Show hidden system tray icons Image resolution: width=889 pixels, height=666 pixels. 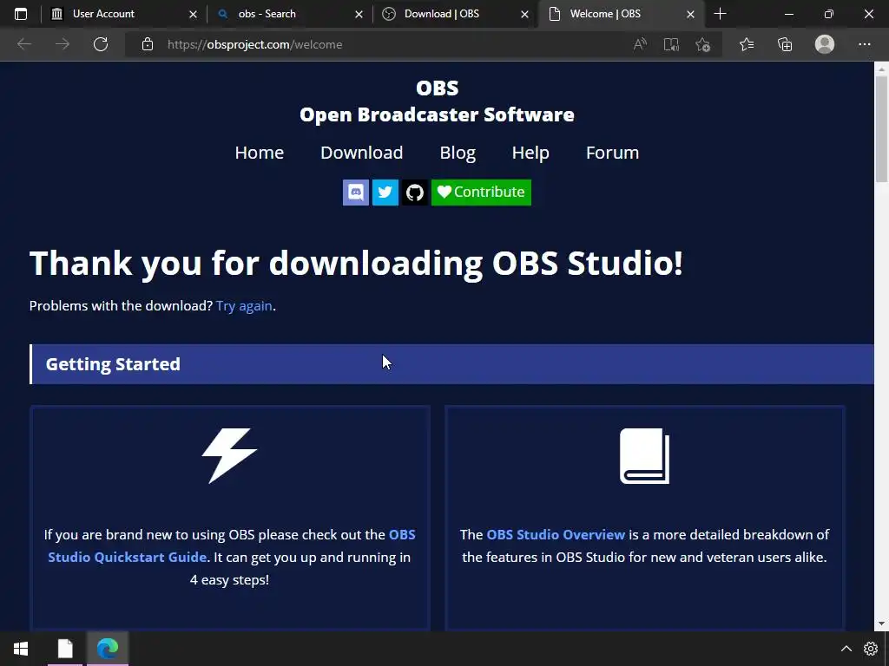point(846,649)
